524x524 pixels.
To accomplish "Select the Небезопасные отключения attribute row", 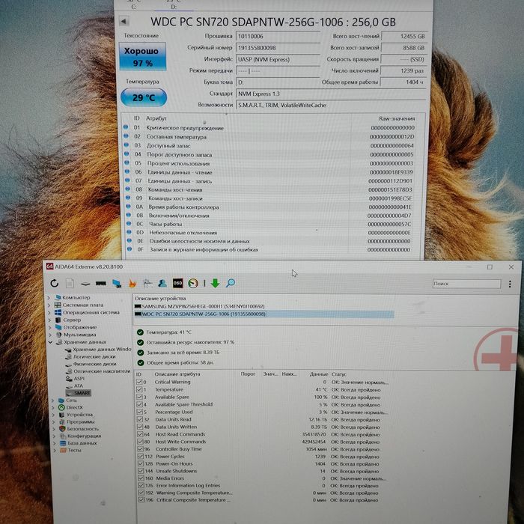I will 269,233.
